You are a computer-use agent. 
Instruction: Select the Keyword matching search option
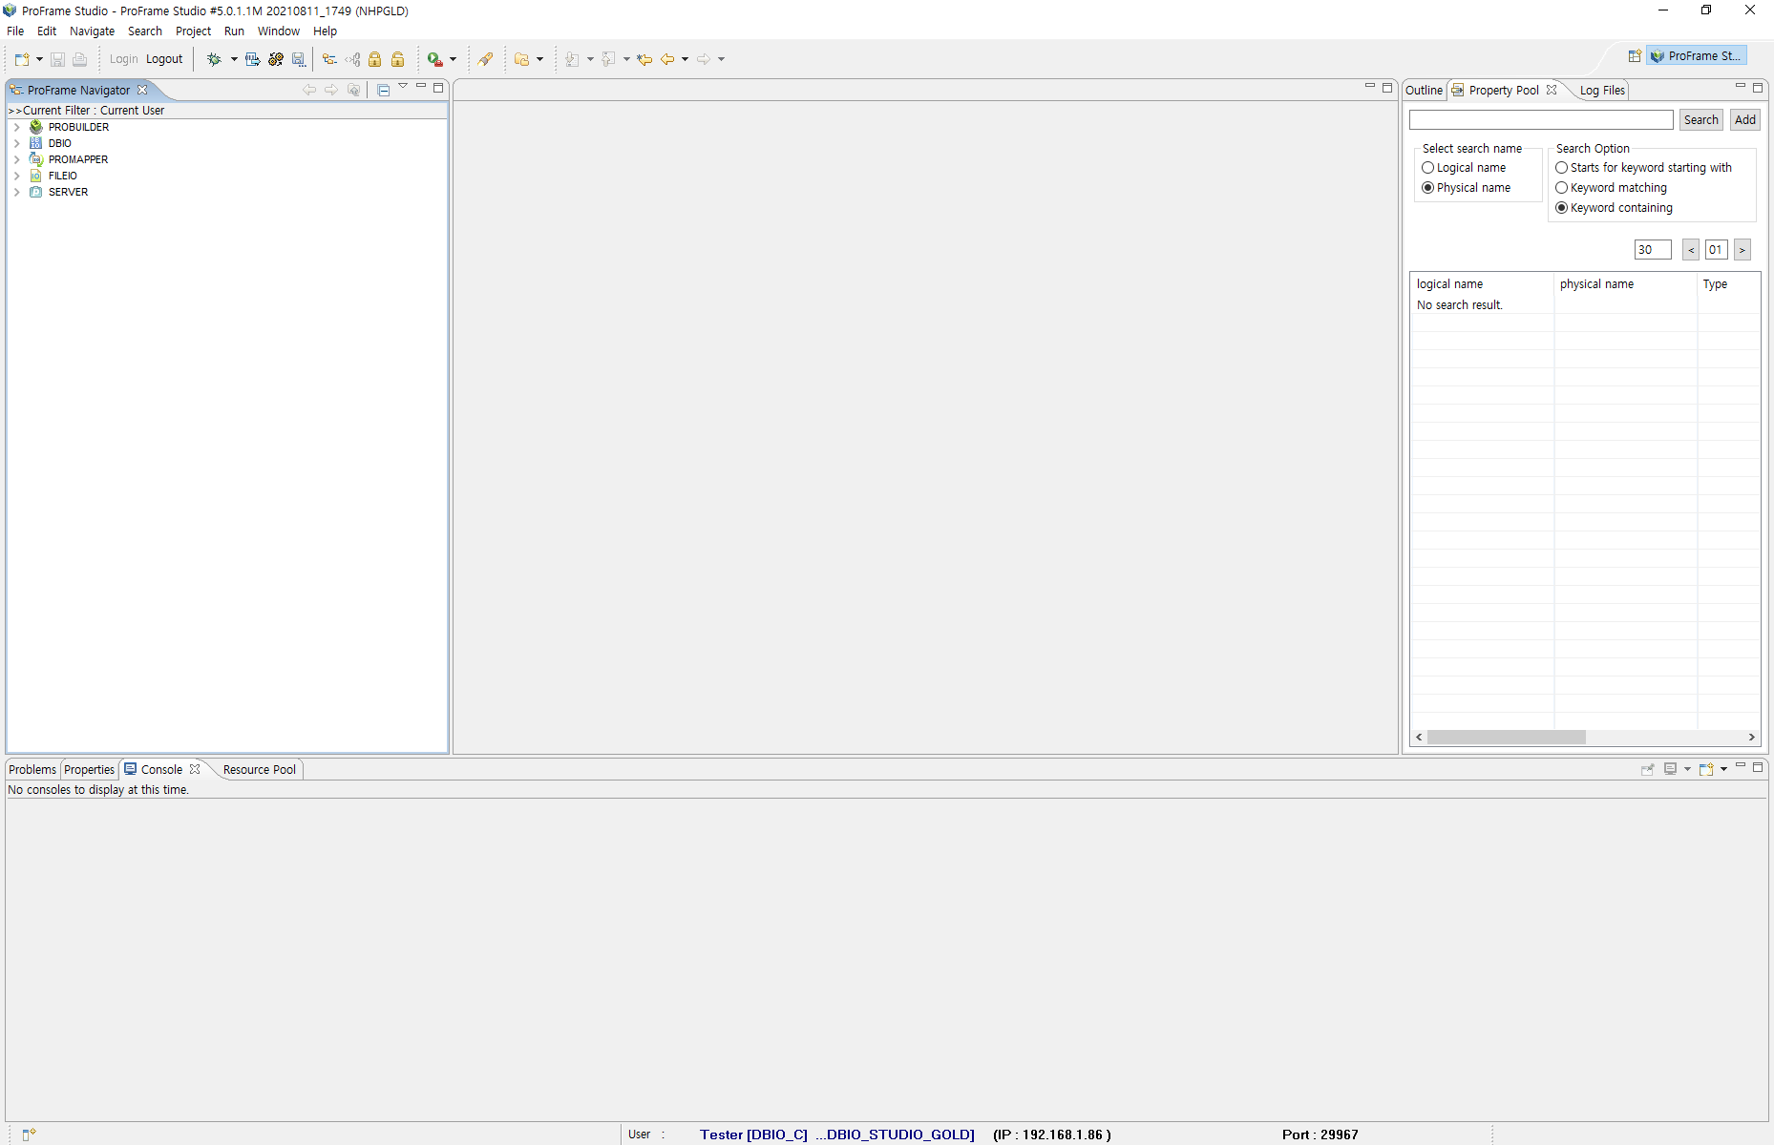coord(1563,187)
